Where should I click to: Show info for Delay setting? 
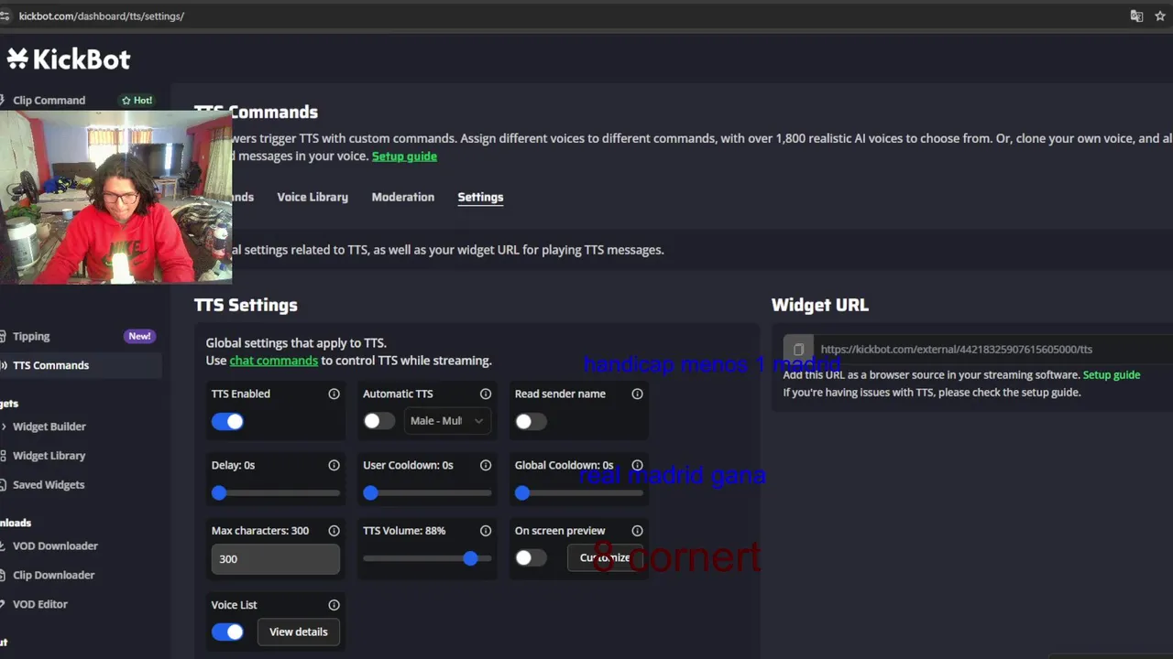click(x=334, y=465)
